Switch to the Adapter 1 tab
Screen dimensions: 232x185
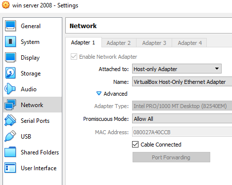(x=84, y=42)
